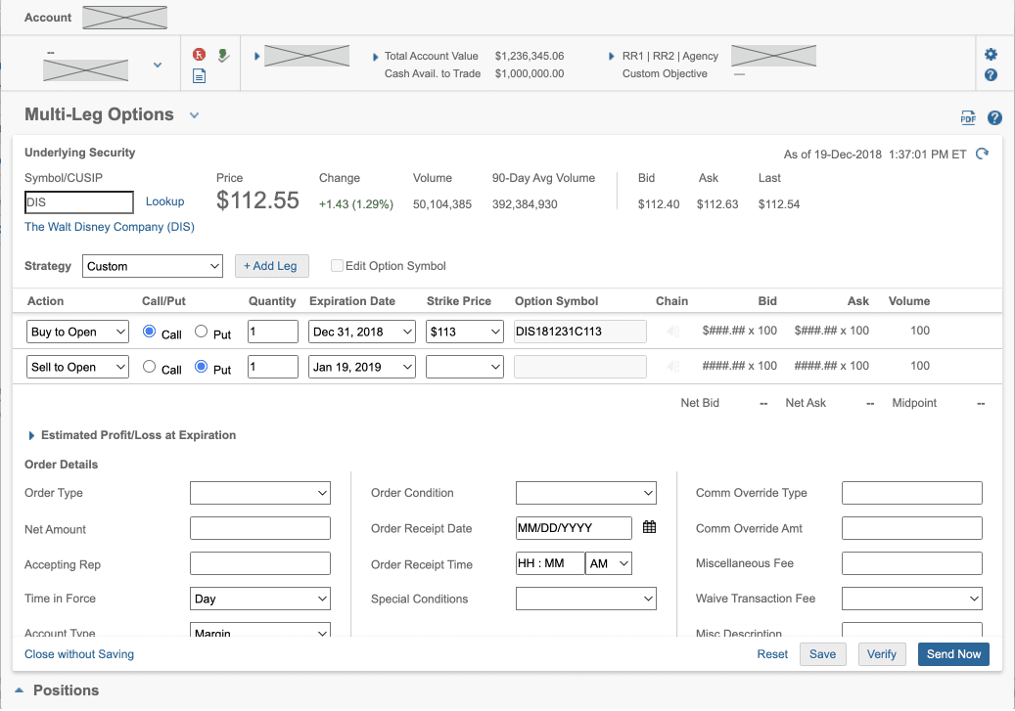Expand account selector chevron
The image size is (1015, 711).
coord(158,65)
